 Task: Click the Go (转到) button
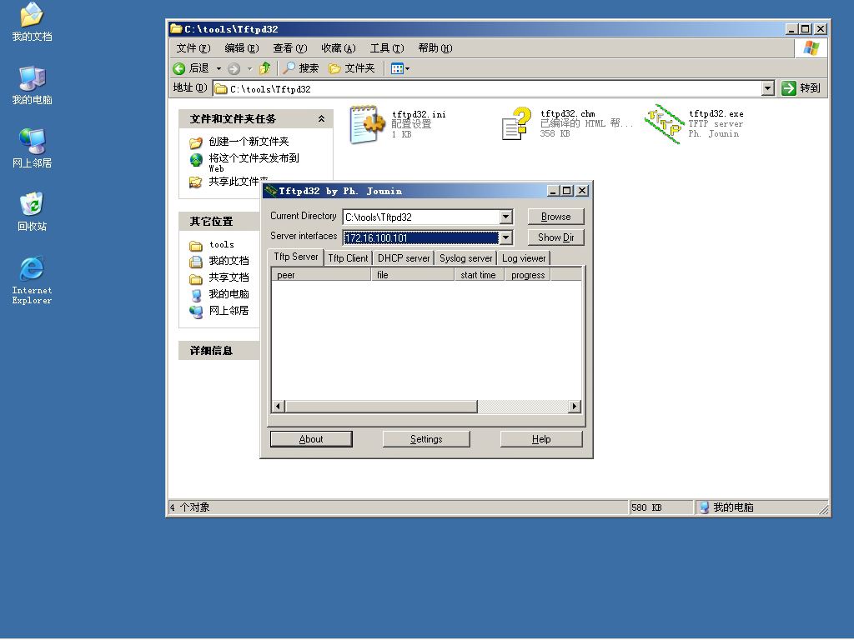coord(801,88)
